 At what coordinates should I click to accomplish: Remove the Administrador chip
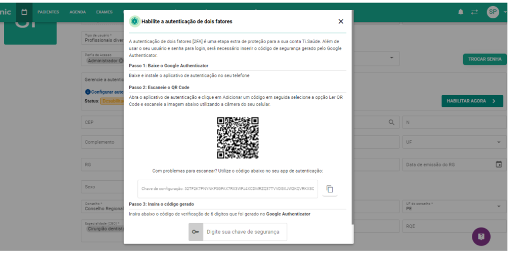point(121,61)
